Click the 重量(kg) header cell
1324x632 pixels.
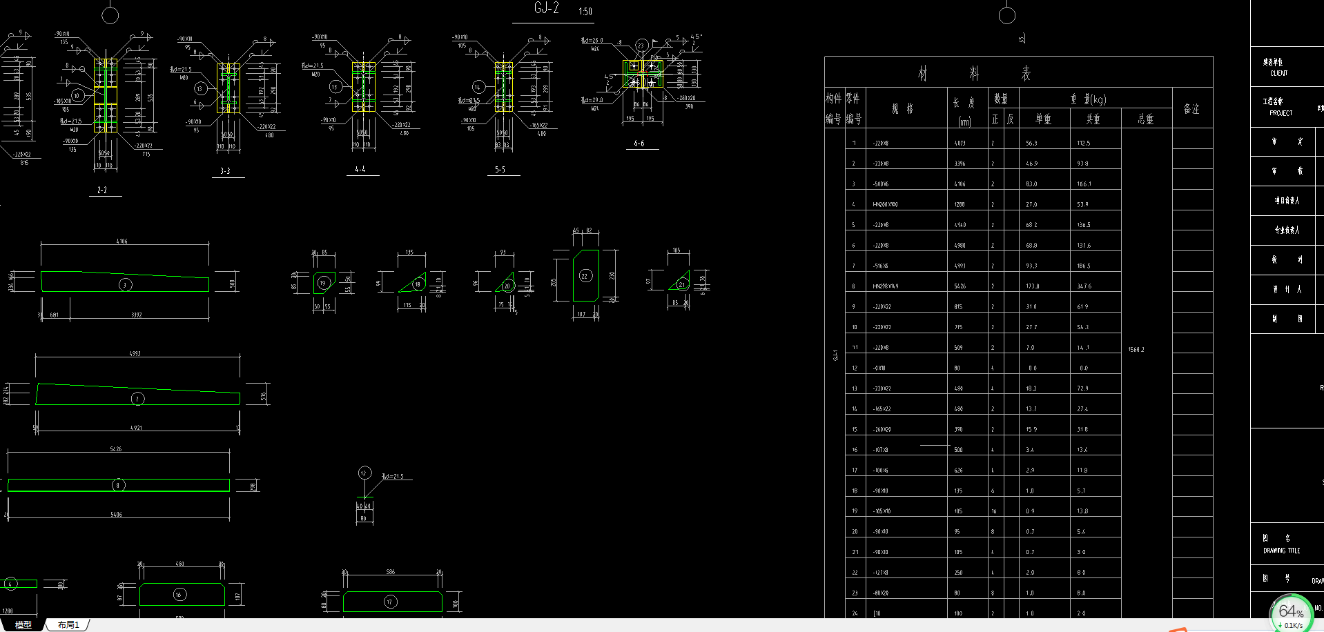coord(1089,99)
